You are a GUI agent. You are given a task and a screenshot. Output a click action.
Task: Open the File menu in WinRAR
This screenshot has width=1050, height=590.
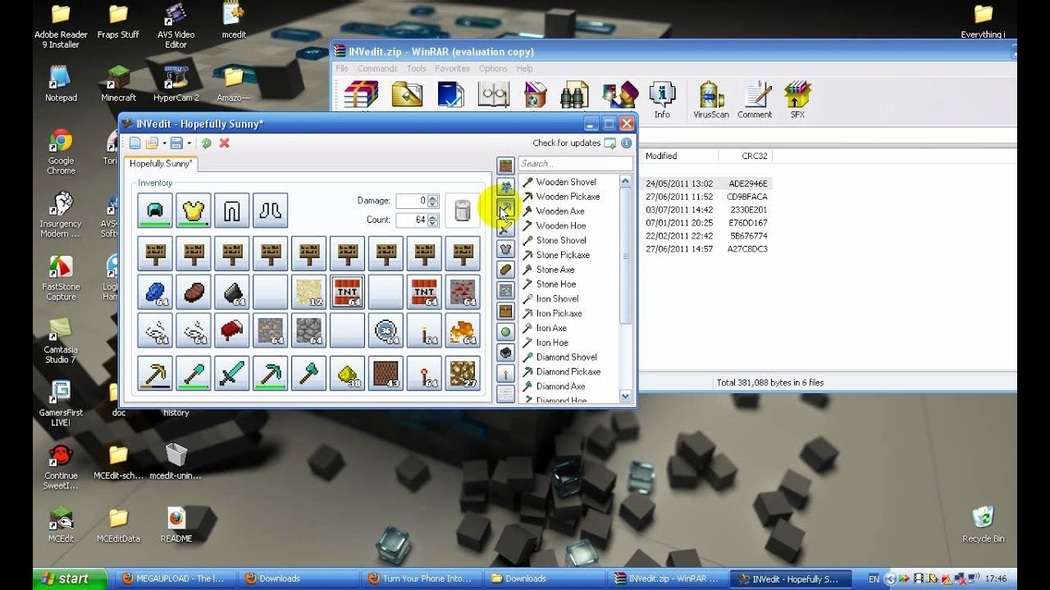pos(342,69)
